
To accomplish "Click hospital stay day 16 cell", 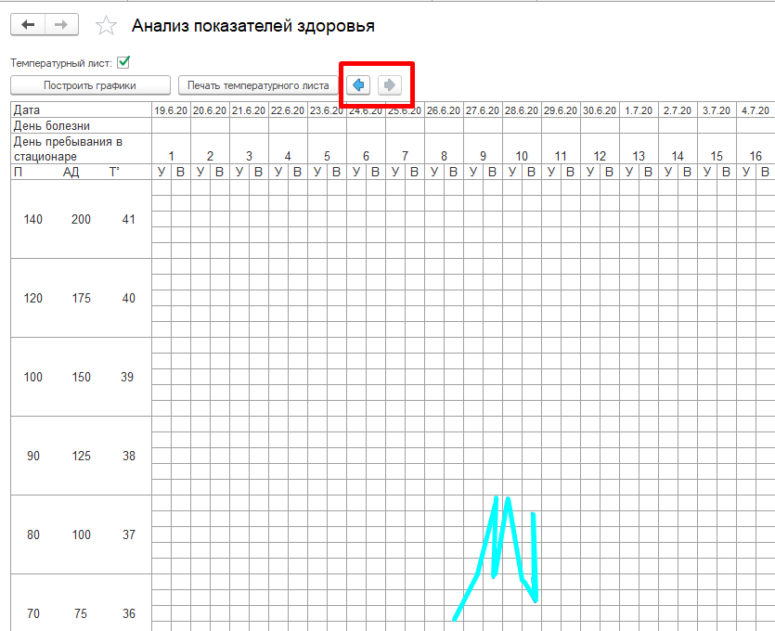I will (x=756, y=156).
